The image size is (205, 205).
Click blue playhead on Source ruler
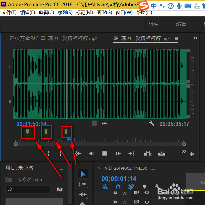tap(69, 139)
